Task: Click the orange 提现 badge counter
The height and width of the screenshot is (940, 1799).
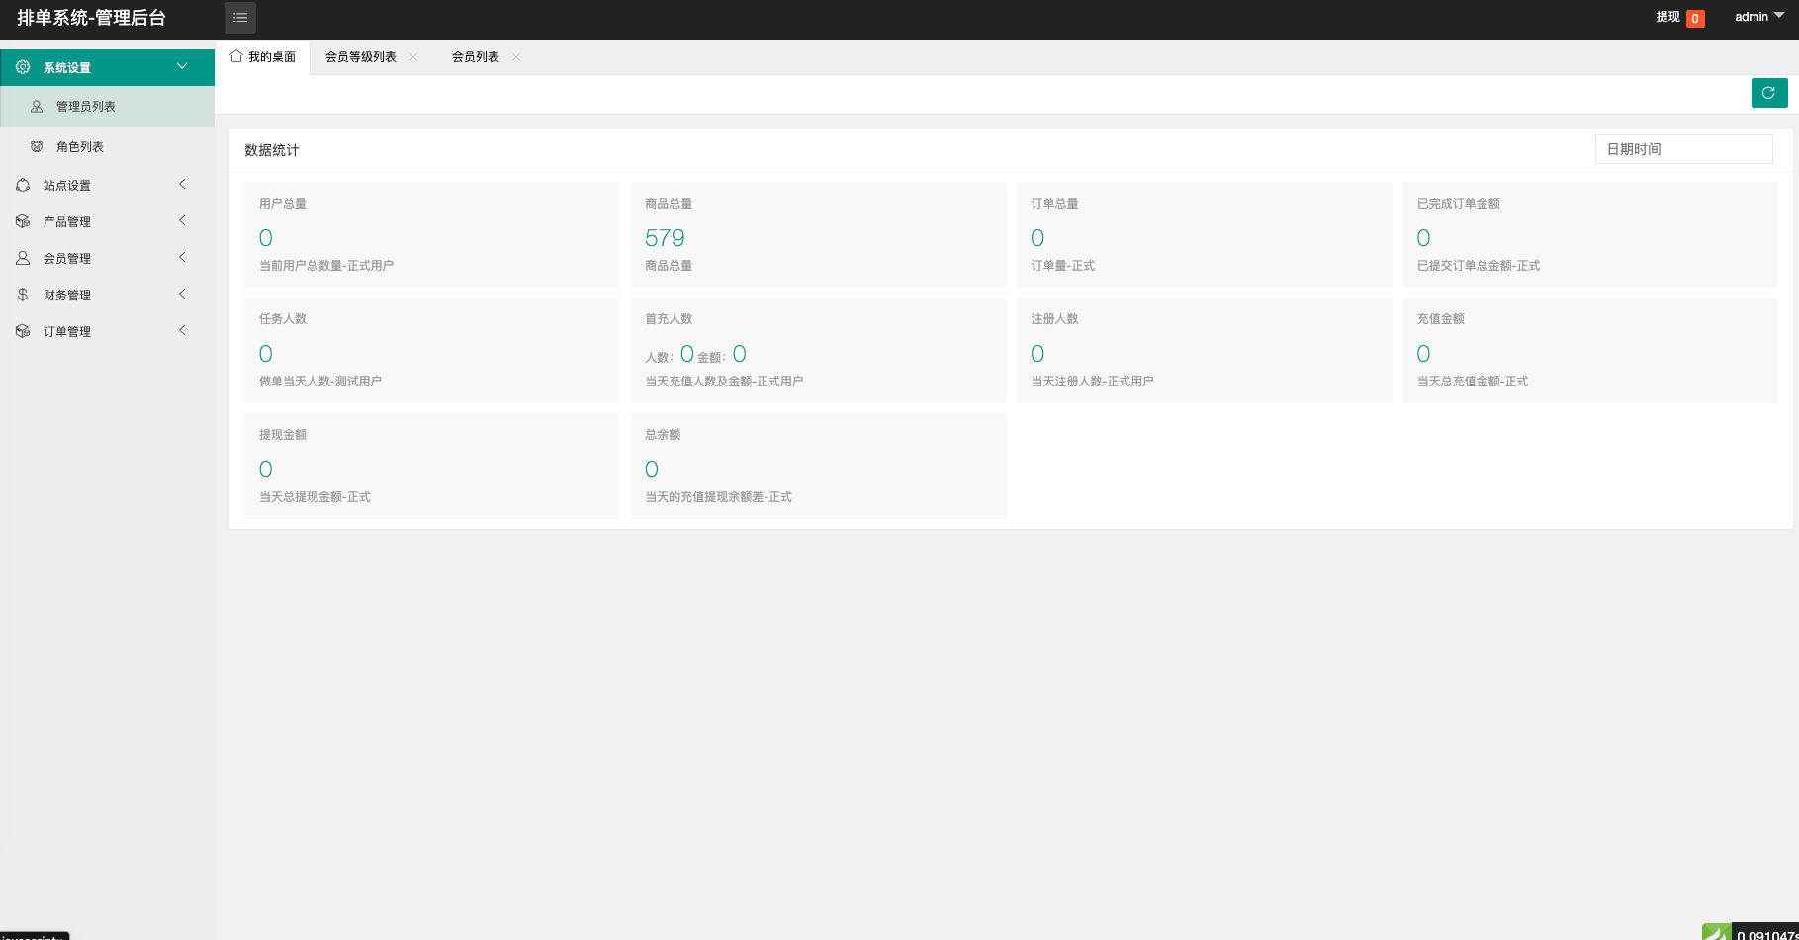Action: pyautogui.click(x=1695, y=18)
